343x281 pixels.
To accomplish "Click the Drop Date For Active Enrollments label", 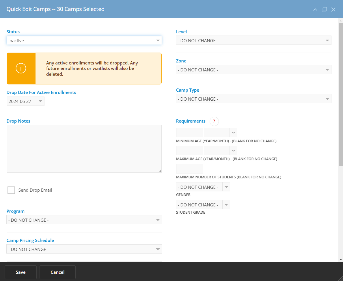I will point(41,93).
